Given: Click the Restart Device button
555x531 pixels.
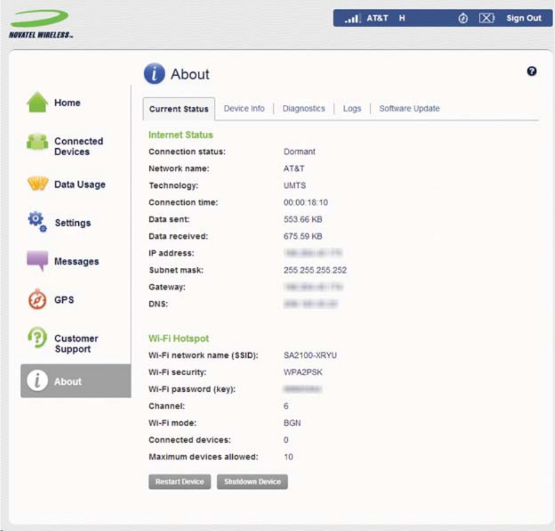Looking at the screenshot, I should tap(179, 482).
